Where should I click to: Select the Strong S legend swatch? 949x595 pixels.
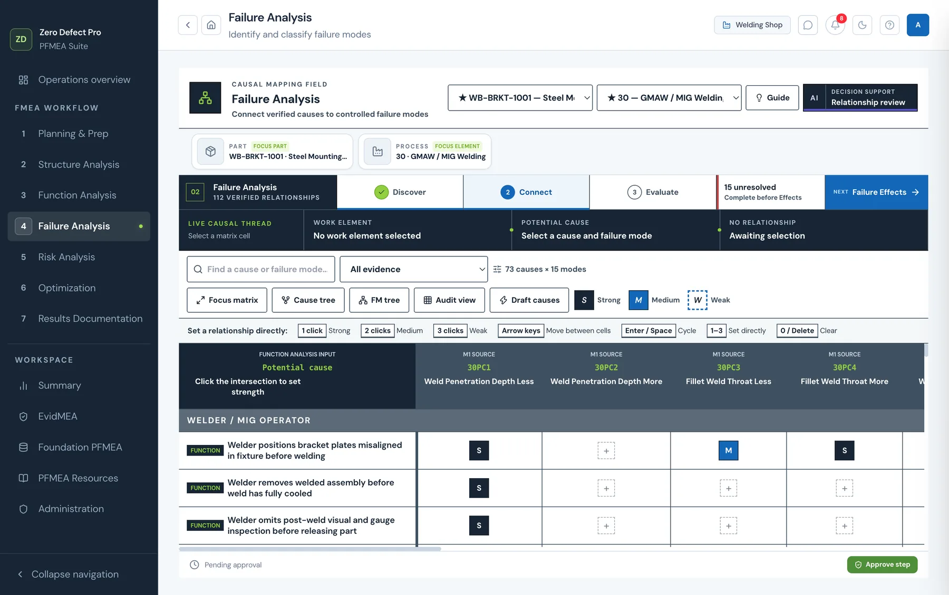[x=584, y=300]
